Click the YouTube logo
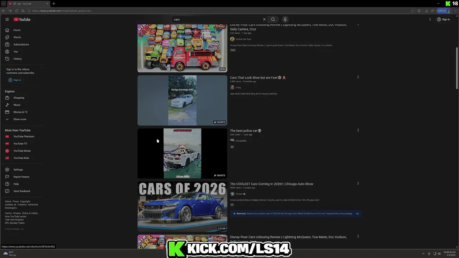Screen dimensions: 459x258 [22, 19]
